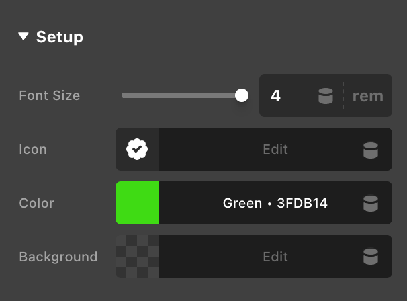407x301 pixels.
Task: Open dynamic data icon in Font Size field
Action: click(x=326, y=96)
